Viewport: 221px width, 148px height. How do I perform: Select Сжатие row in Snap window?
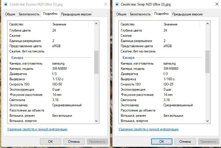pyautogui.click(x=162, y=36)
